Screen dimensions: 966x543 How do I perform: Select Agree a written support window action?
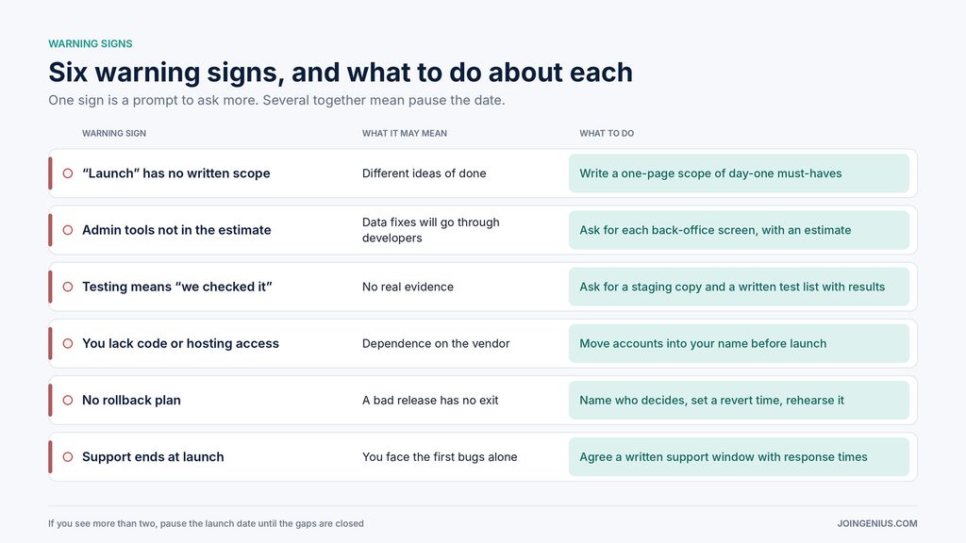coord(739,457)
